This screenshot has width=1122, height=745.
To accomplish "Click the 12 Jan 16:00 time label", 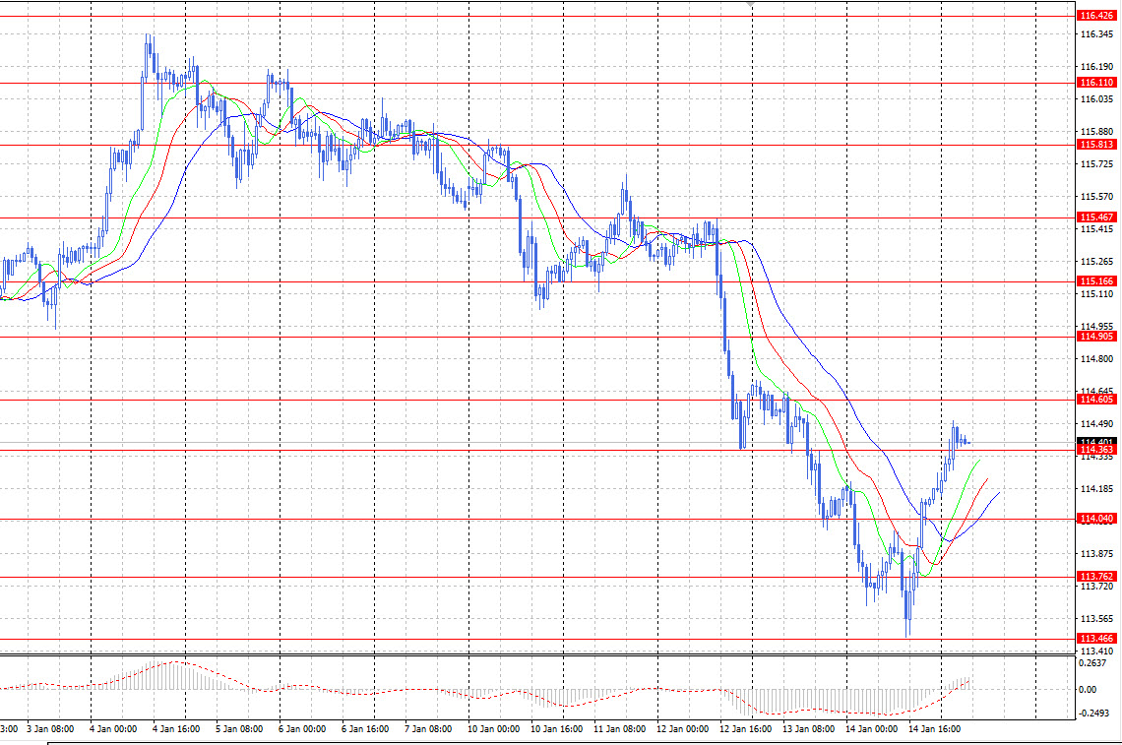I will [x=745, y=729].
